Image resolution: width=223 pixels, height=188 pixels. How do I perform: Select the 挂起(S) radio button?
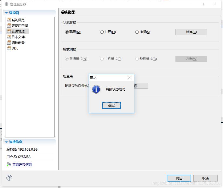pyautogui.click(x=137, y=32)
